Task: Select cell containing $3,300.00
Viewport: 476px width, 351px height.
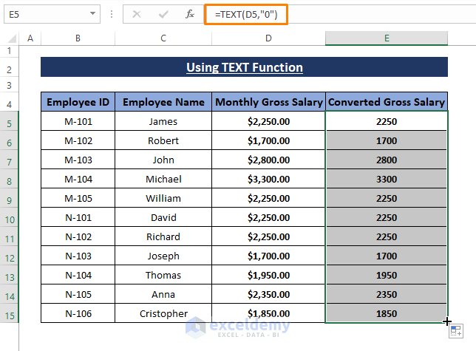Action: click(268, 179)
